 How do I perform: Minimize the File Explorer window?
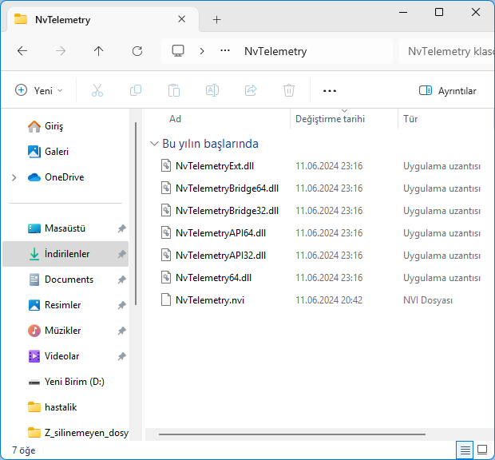tap(403, 12)
